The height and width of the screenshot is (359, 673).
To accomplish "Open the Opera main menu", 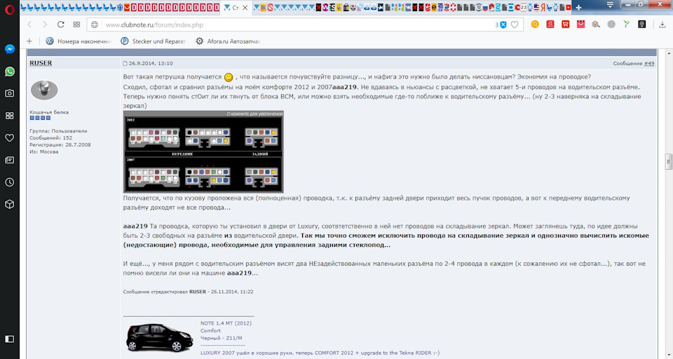I will pos(9,9).
